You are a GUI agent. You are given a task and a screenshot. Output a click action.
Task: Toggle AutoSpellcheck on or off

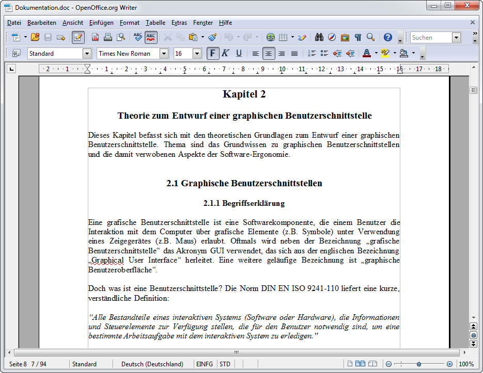[x=150, y=37]
